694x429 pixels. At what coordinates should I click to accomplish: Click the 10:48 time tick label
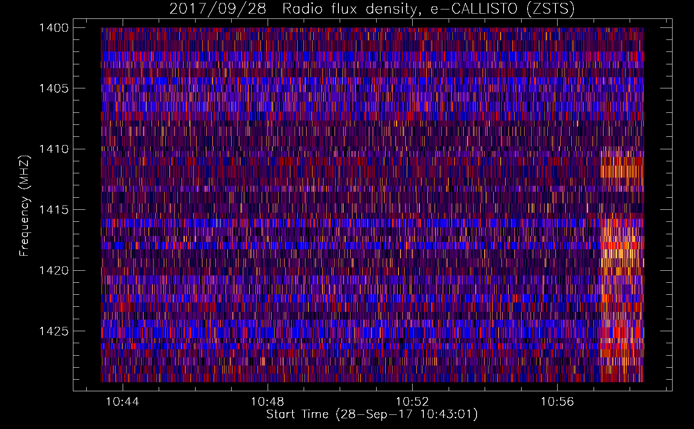[x=268, y=402]
